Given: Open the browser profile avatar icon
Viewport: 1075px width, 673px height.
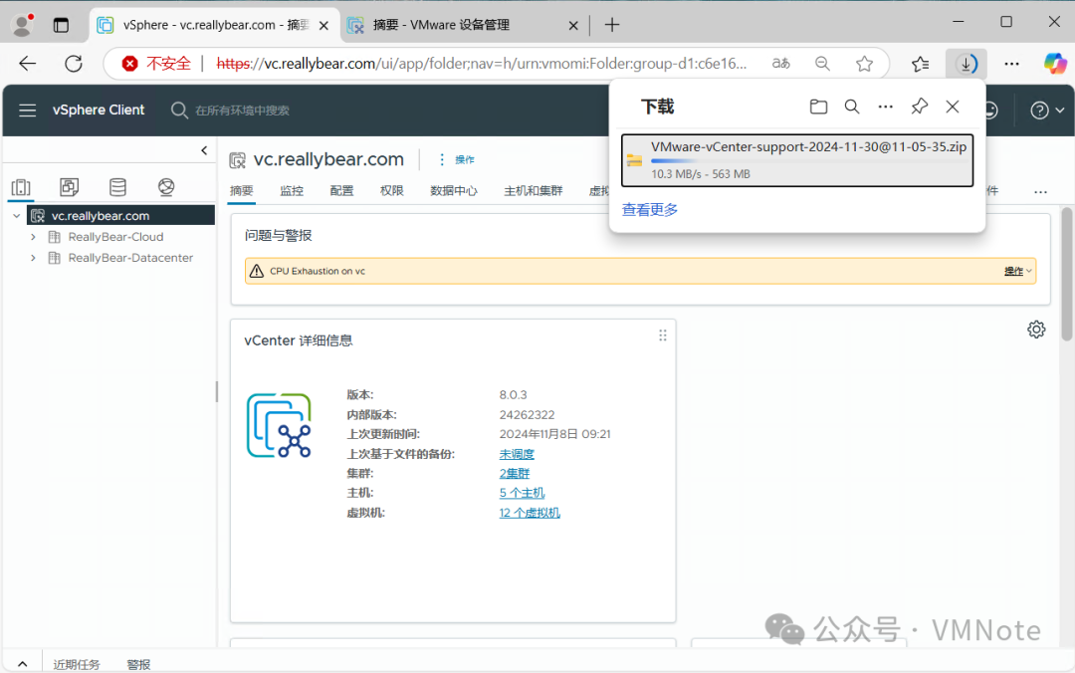Looking at the screenshot, I should (23, 25).
